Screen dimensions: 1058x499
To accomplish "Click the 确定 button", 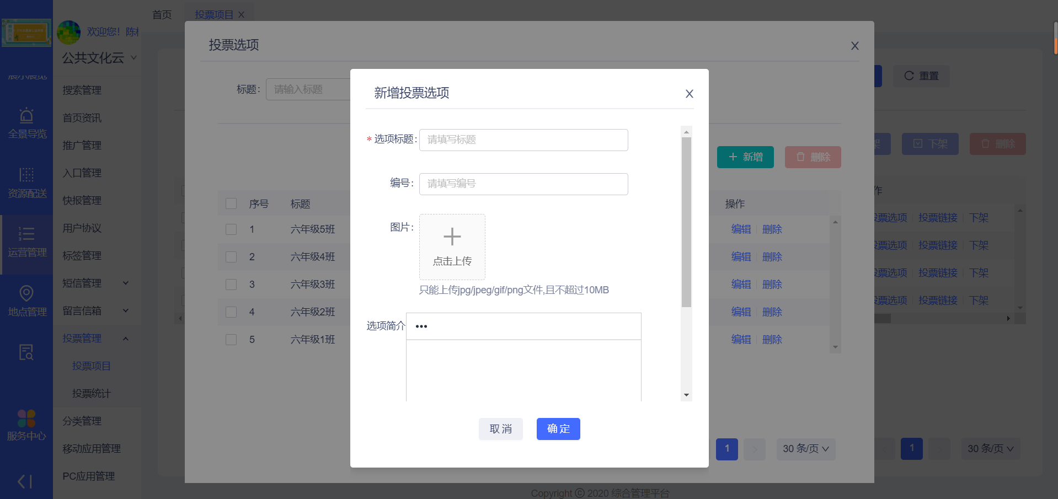I will (558, 429).
